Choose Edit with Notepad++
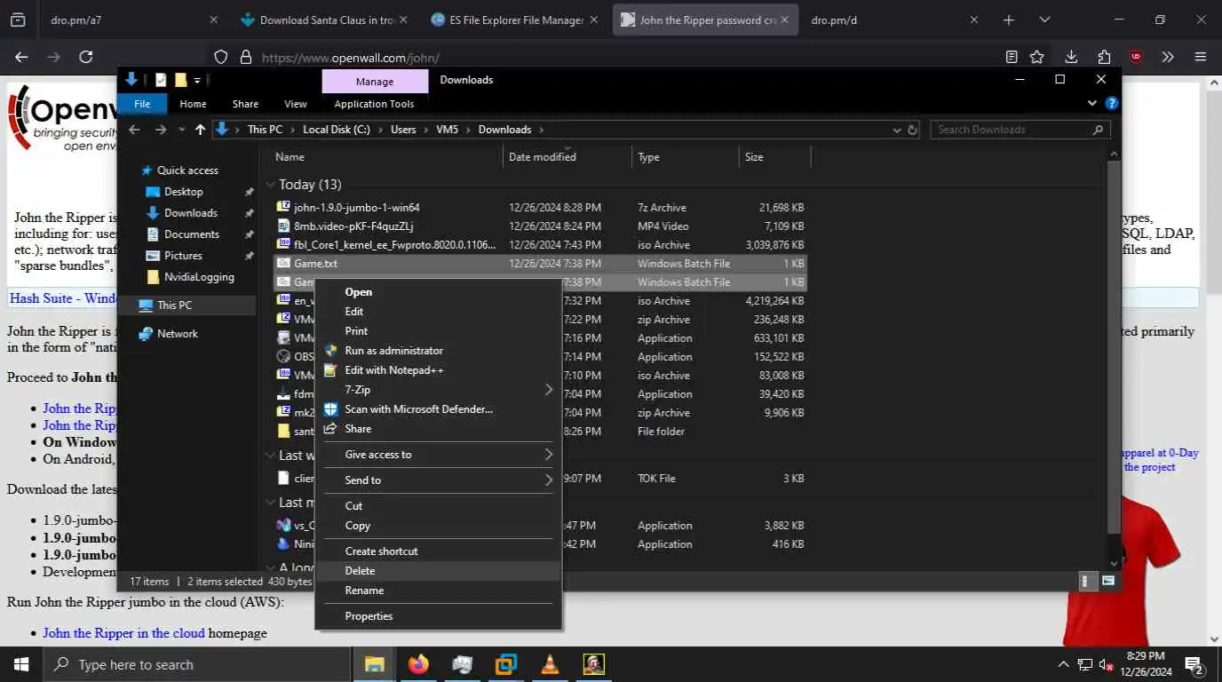The image size is (1222, 682). click(x=439, y=370)
